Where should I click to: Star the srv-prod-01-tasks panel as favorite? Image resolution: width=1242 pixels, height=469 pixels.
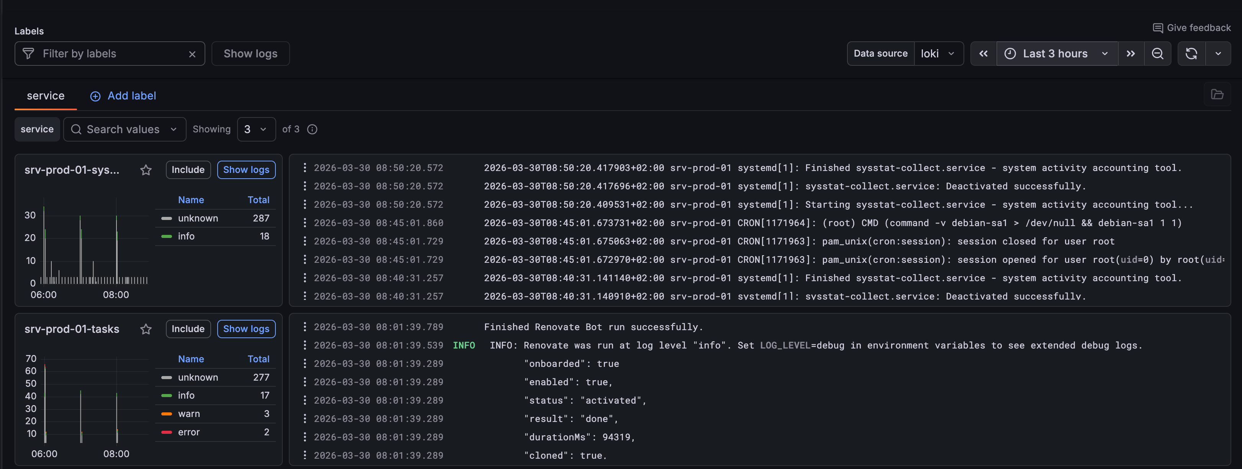point(146,329)
